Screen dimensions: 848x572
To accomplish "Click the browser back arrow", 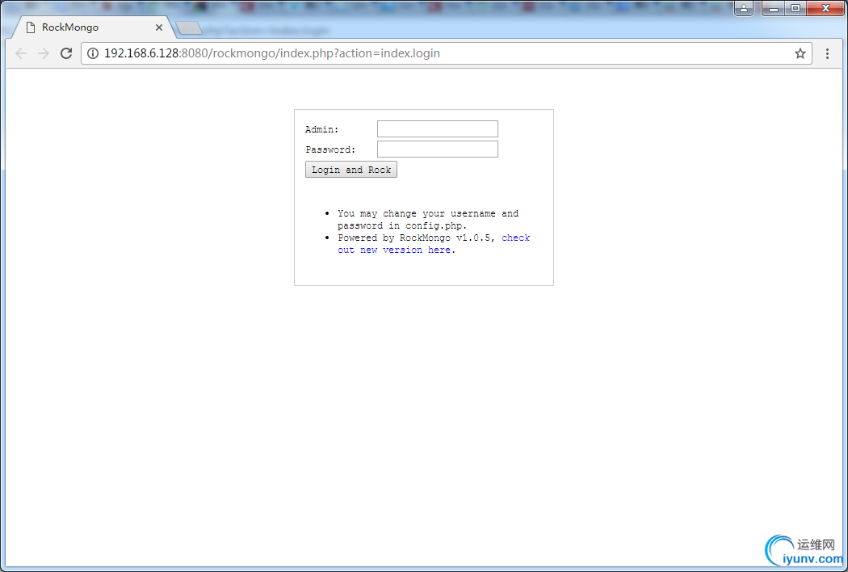I will tap(21, 53).
